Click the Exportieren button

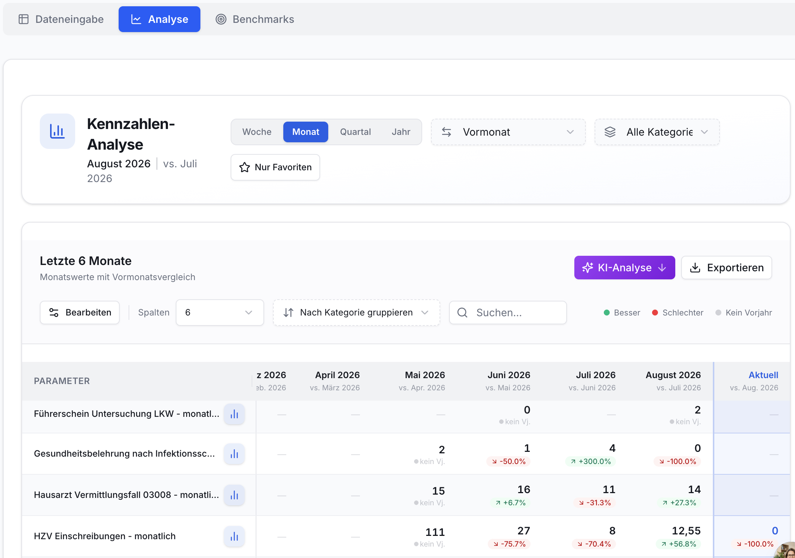[x=726, y=268]
